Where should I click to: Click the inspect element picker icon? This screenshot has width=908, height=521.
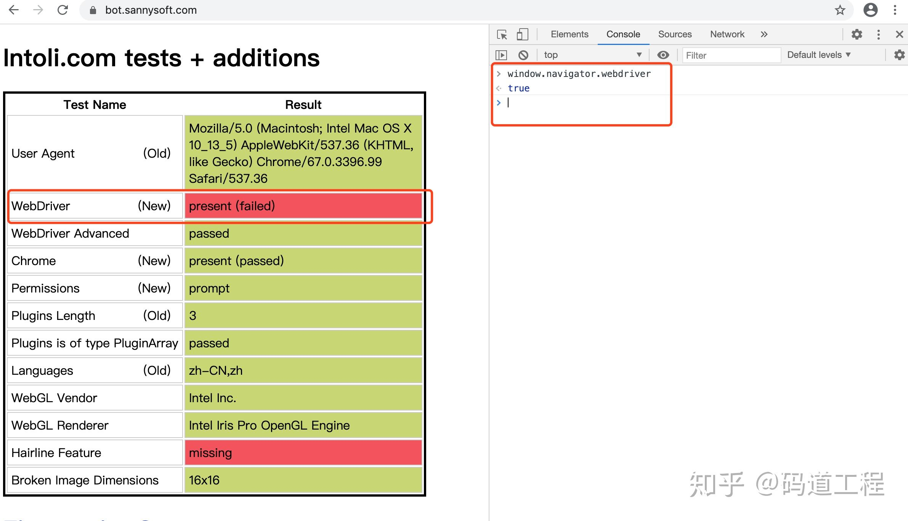502,35
